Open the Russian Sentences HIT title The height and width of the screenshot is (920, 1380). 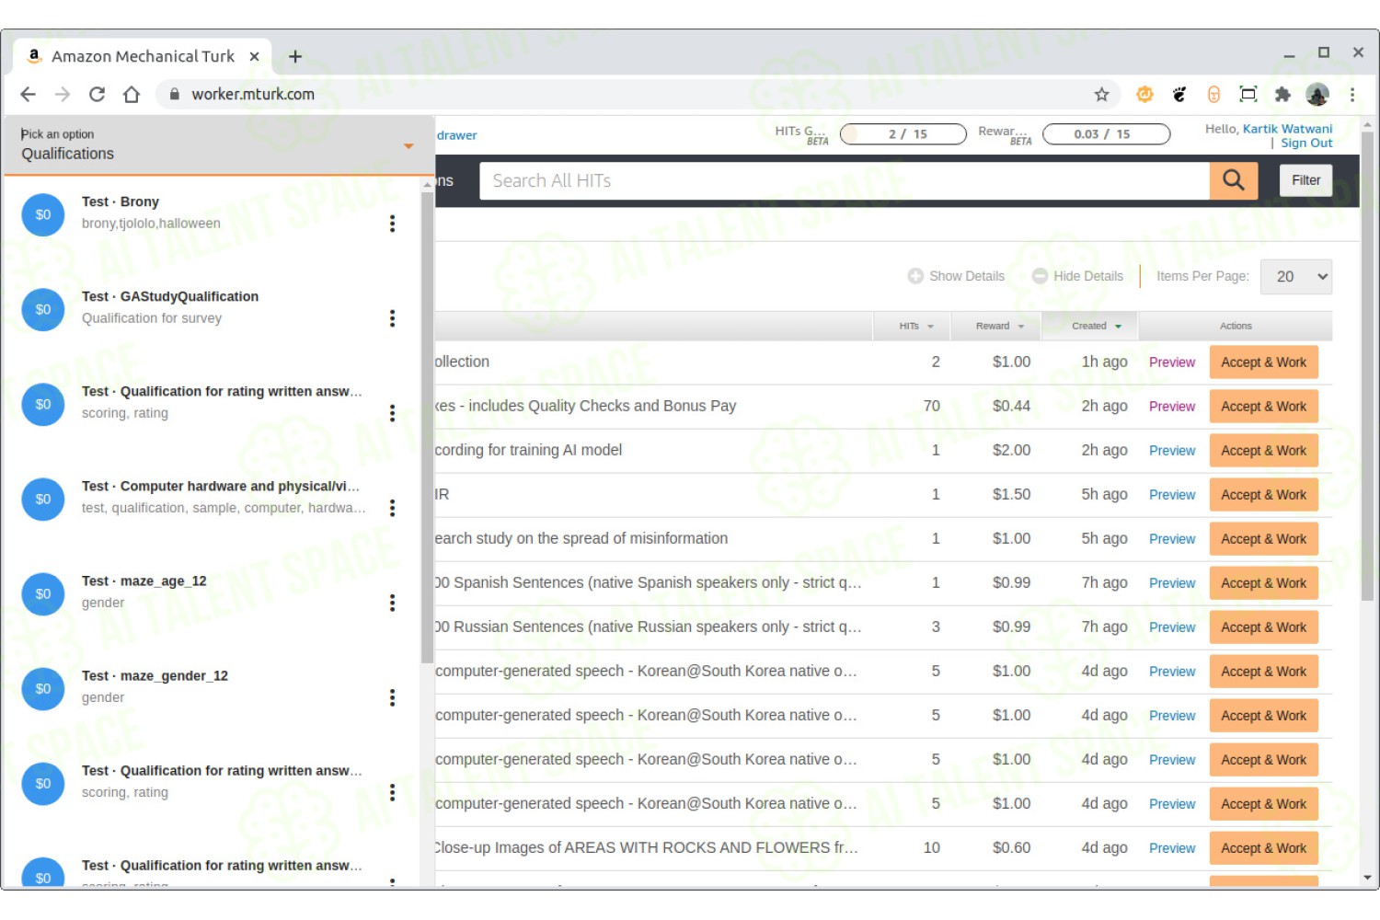649,627
